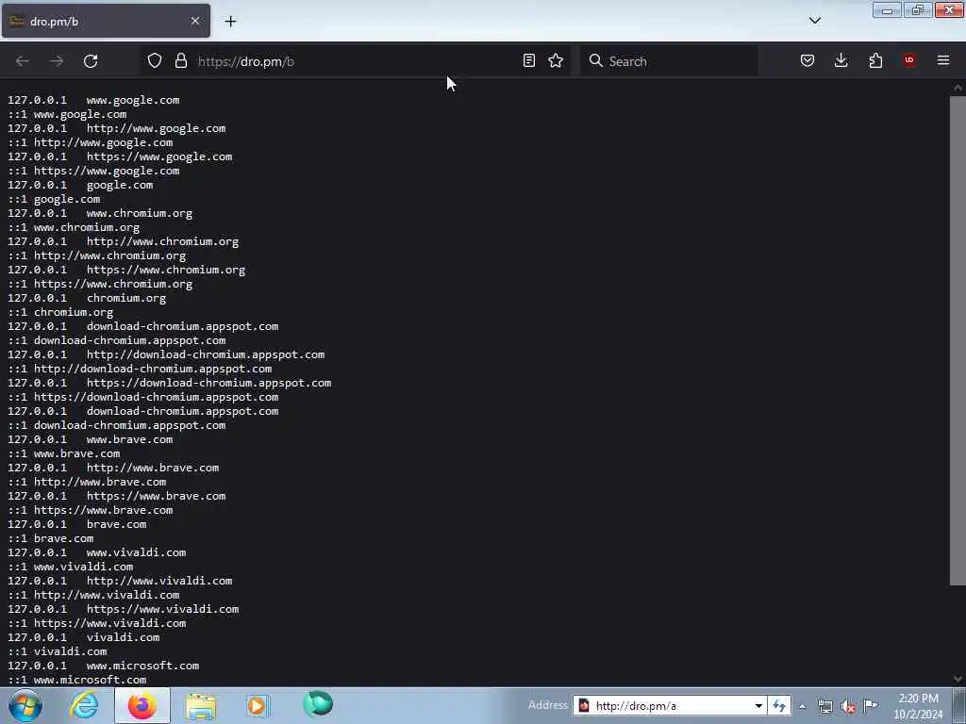Click the page vertical scrollbar thumb
Image resolution: width=966 pixels, height=724 pixels.
click(x=958, y=340)
